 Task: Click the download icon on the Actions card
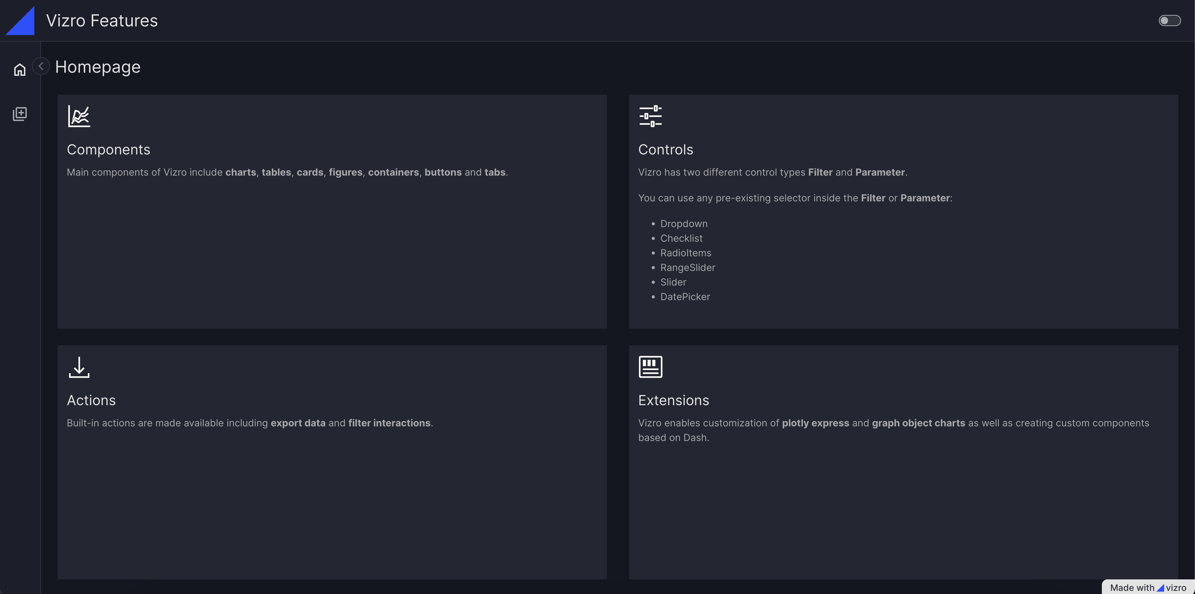(79, 367)
